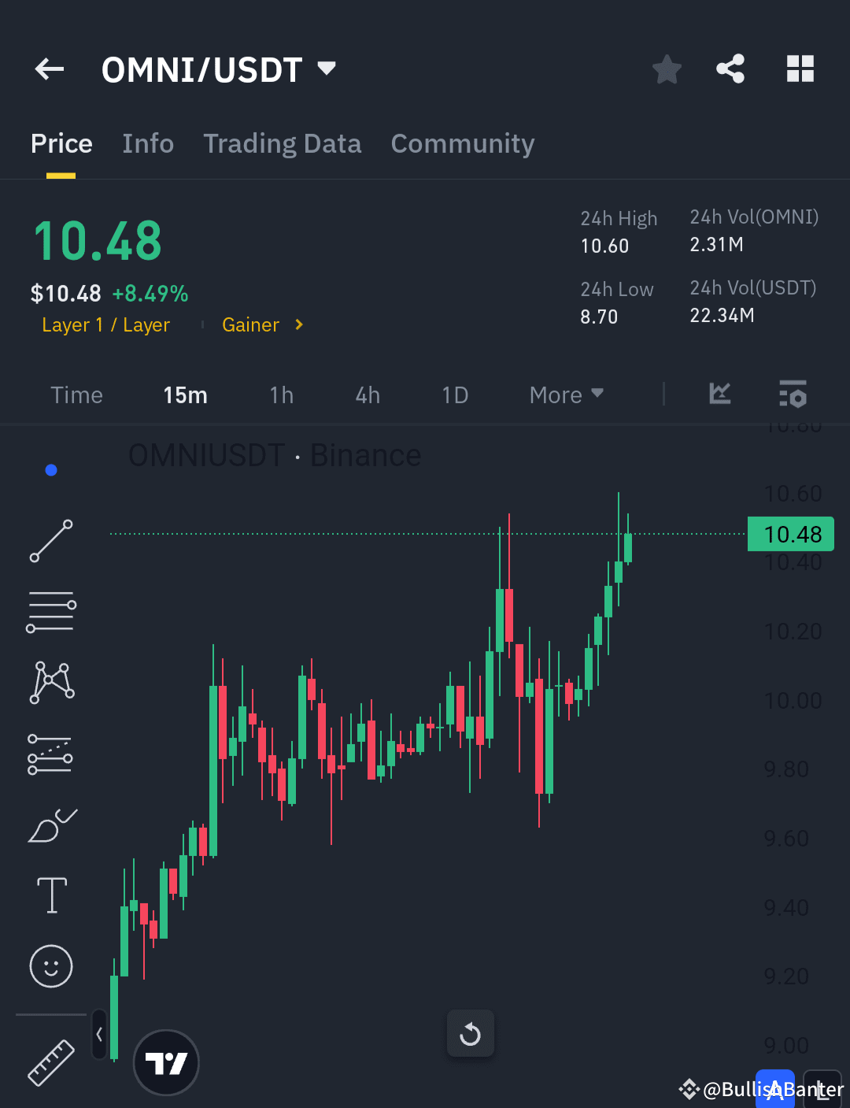This screenshot has height=1108, width=850.
Task: Open the Community tab
Action: click(463, 143)
